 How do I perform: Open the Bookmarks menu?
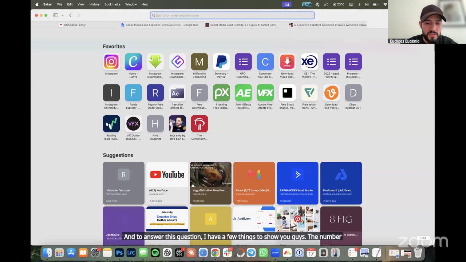point(112,4)
